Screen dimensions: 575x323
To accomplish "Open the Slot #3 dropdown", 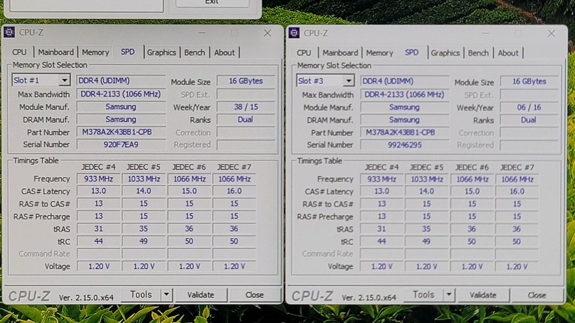I will (350, 81).
